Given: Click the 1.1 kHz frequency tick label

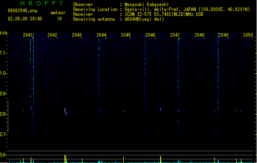Looking at the screenshot, I should tap(3, 53).
